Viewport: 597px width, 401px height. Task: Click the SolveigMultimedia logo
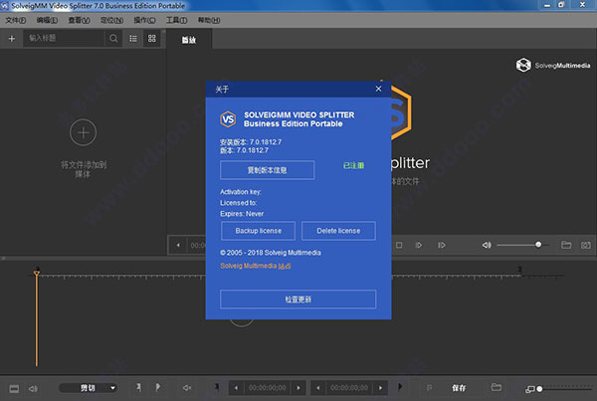553,65
